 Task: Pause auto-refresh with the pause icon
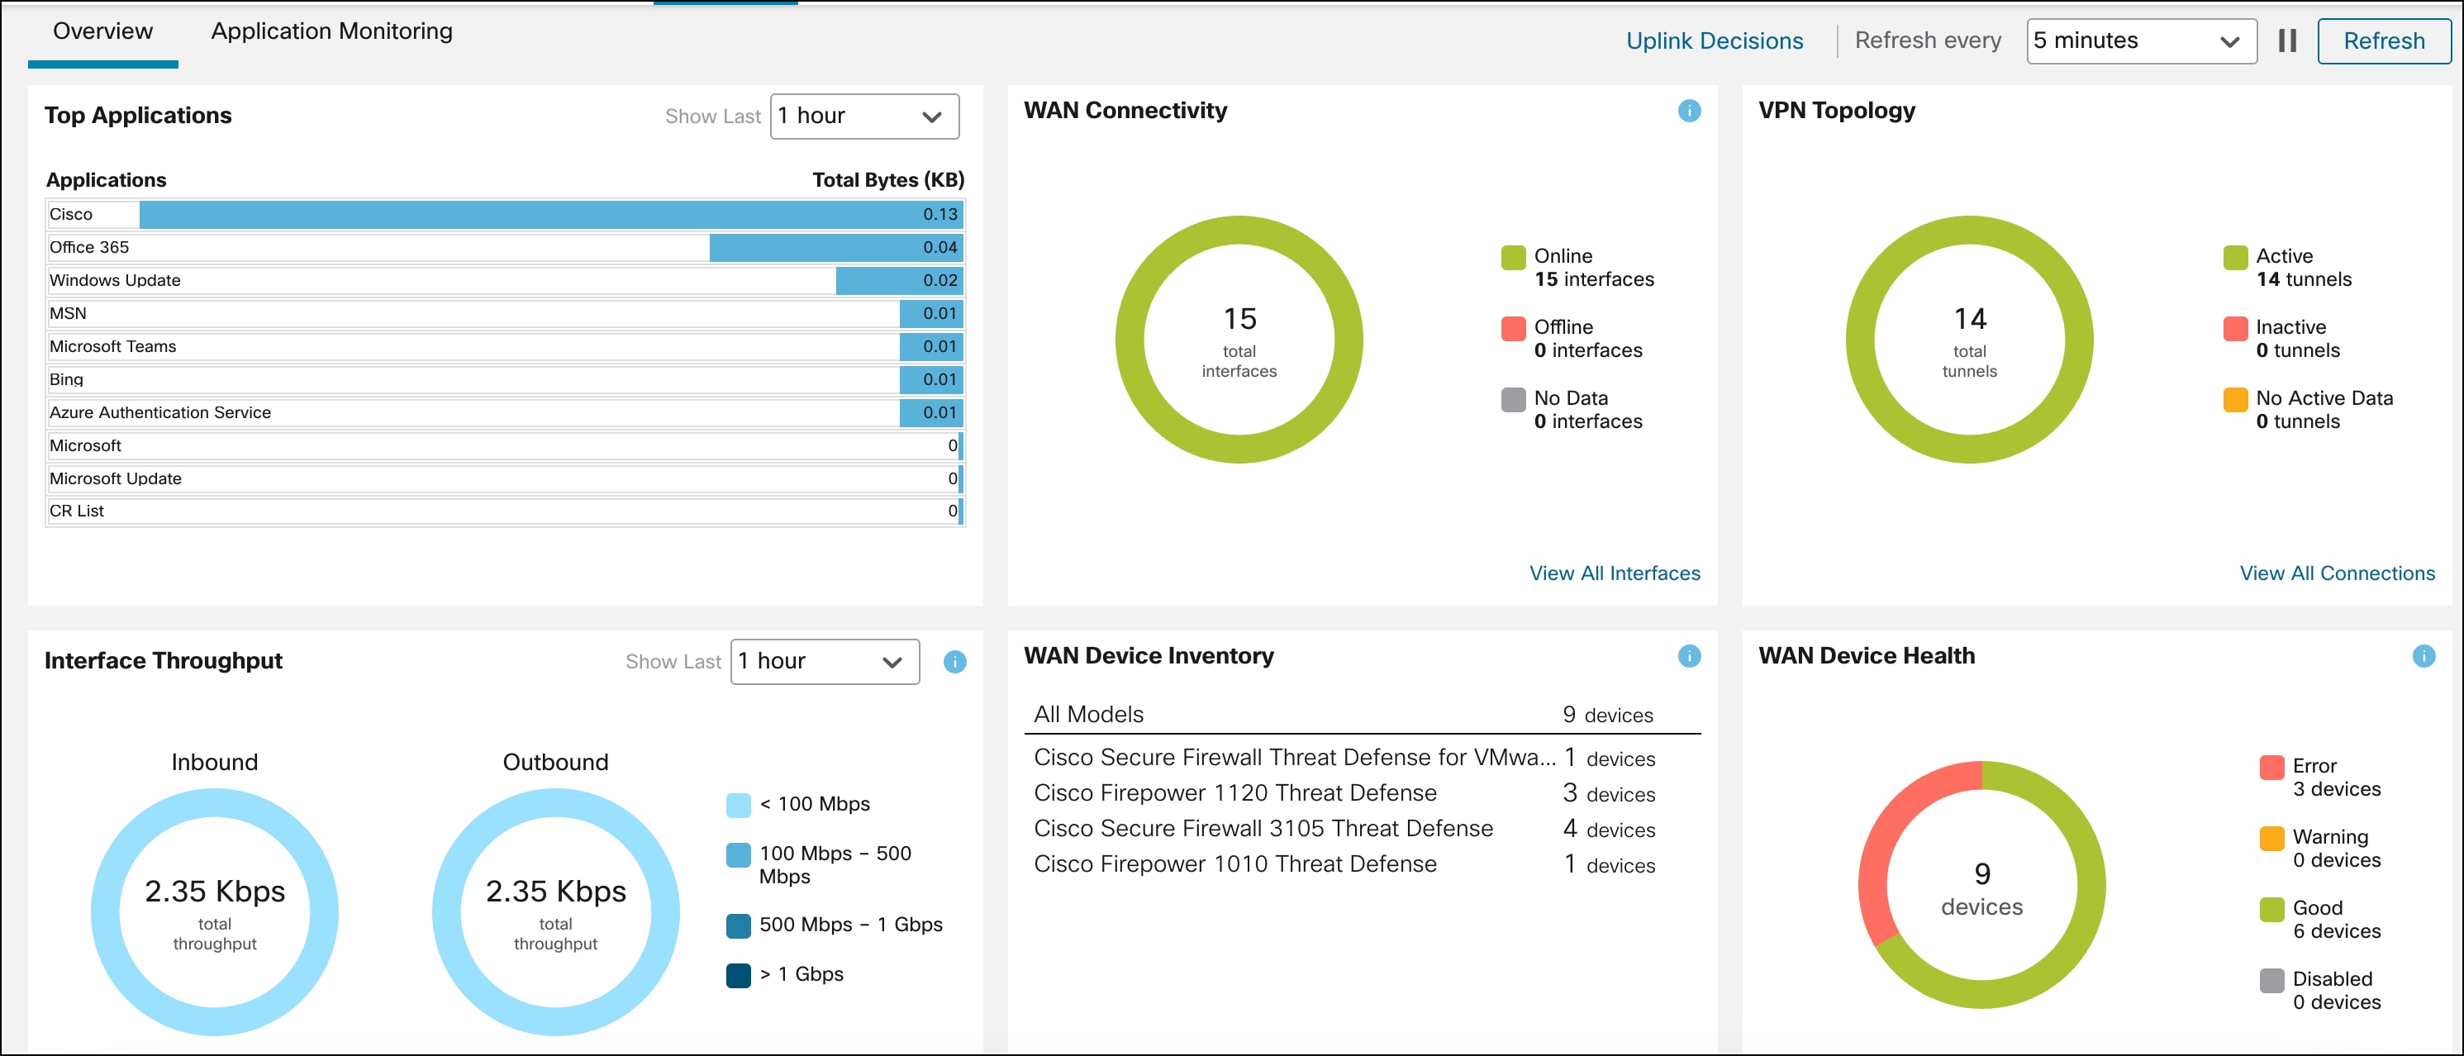(x=2287, y=41)
